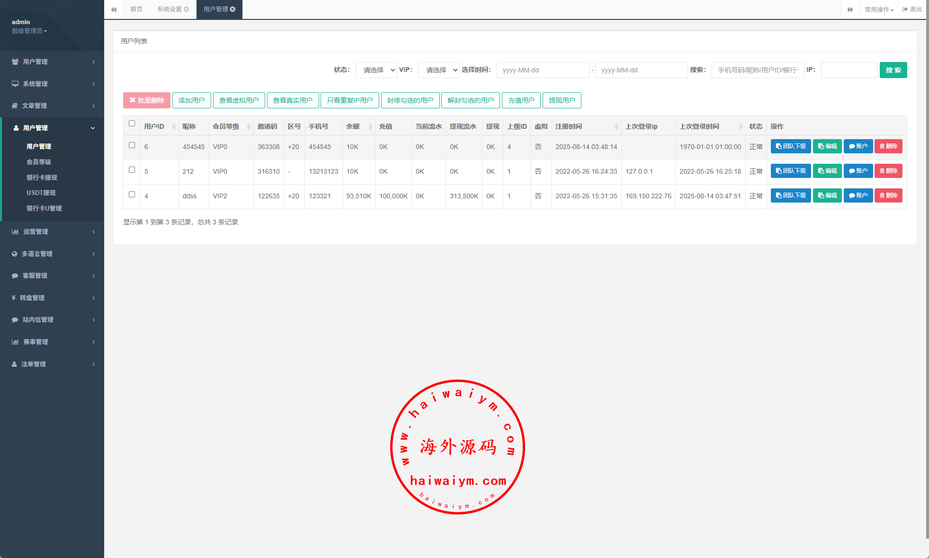Viewport: 929px width, 558px height.
Task: Click delete button for user ddss
Action: pos(888,195)
